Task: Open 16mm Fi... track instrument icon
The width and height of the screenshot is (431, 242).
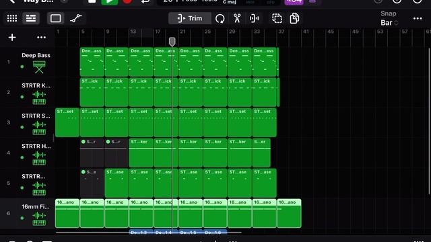Action: [39, 219]
